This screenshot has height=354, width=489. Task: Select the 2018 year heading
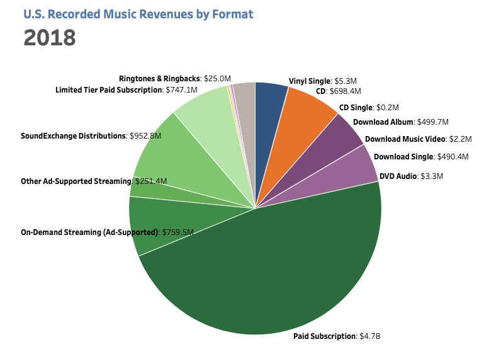(50, 38)
